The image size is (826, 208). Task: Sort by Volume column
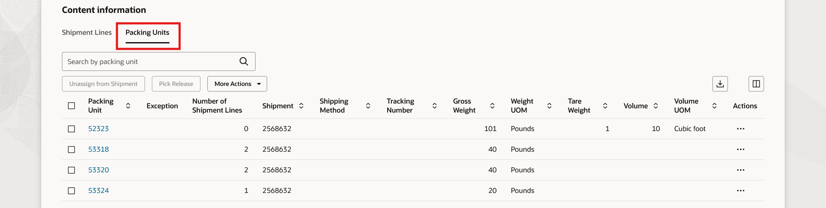point(656,106)
